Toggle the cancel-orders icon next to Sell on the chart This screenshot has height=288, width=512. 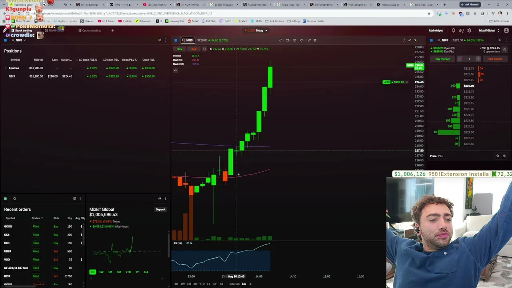click(x=204, y=49)
